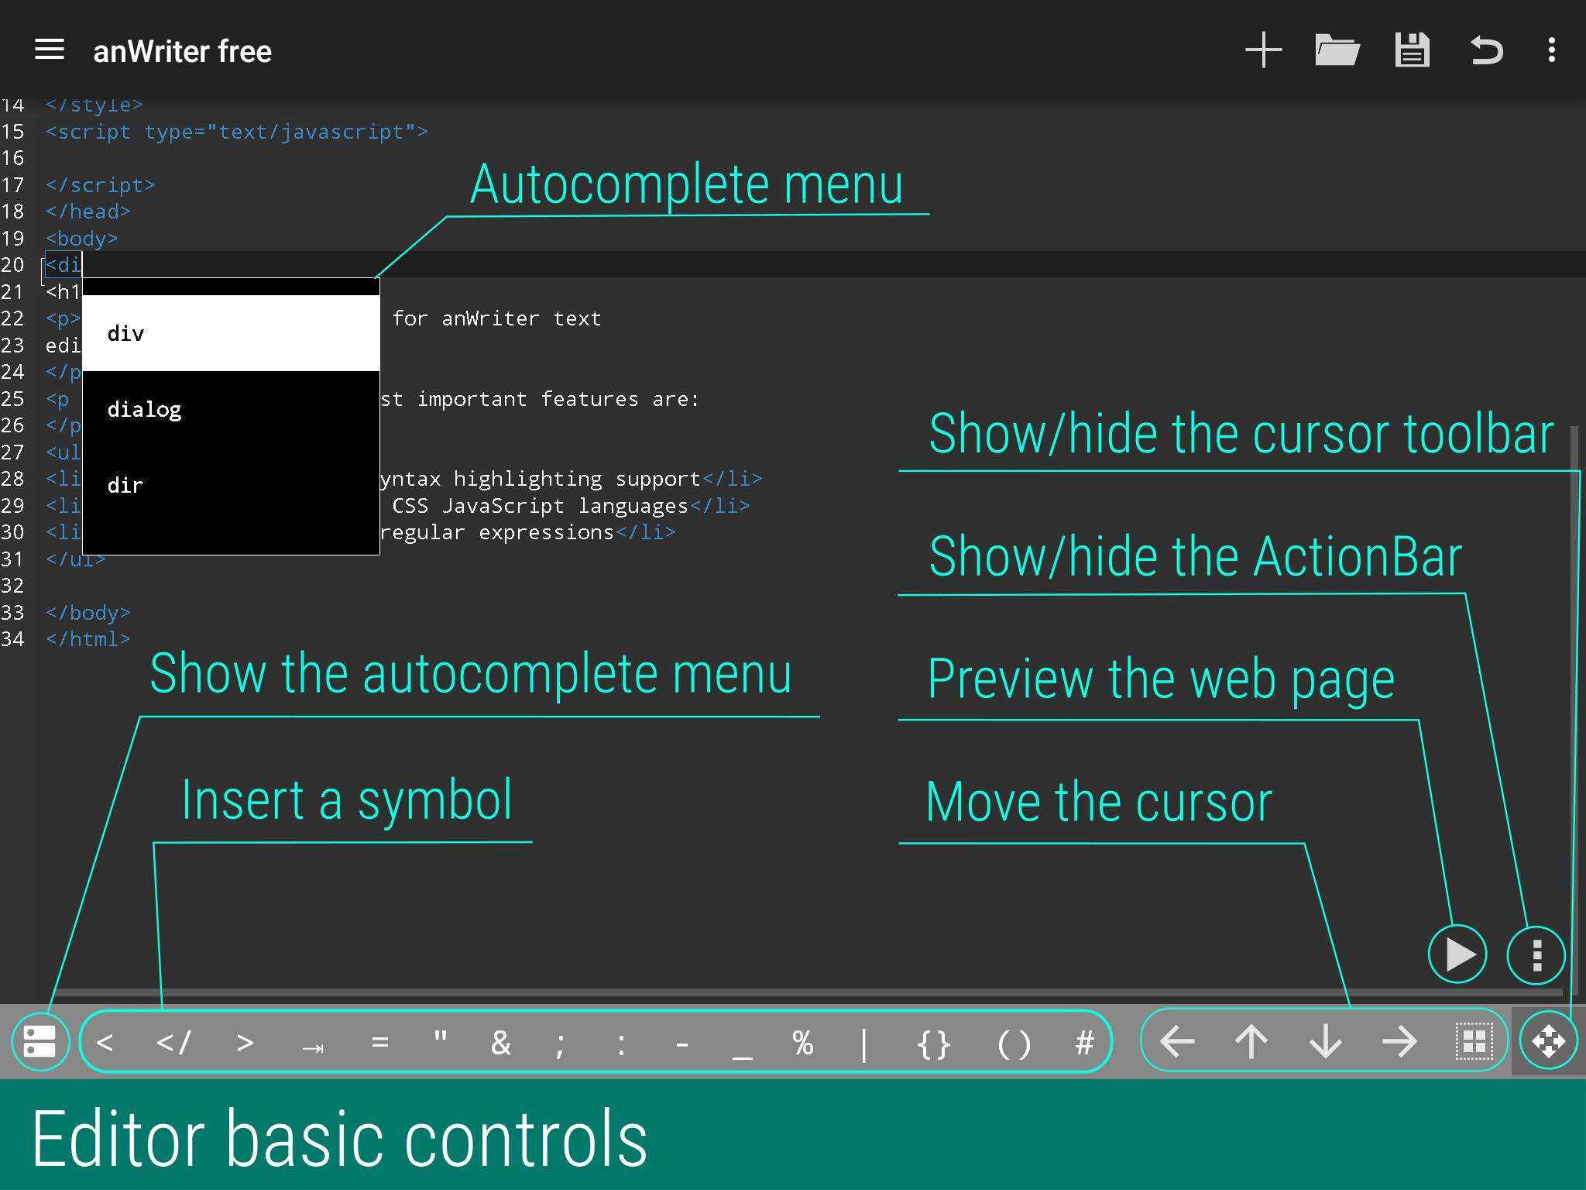Image resolution: width=1586 pixels, height=1190 pixels.
Task: Insert curly braces
Action: pyautogui.click(x=933, y=1044)
